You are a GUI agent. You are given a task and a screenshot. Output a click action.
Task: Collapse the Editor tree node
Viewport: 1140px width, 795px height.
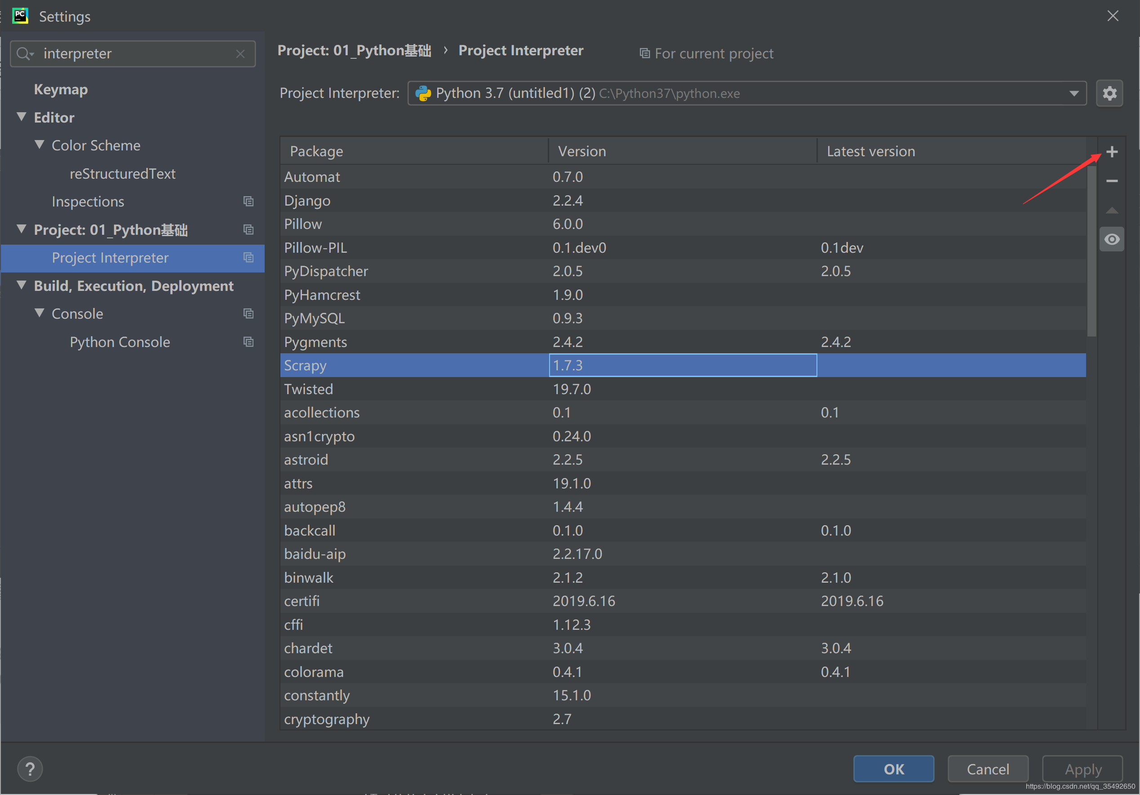(22, 117)
